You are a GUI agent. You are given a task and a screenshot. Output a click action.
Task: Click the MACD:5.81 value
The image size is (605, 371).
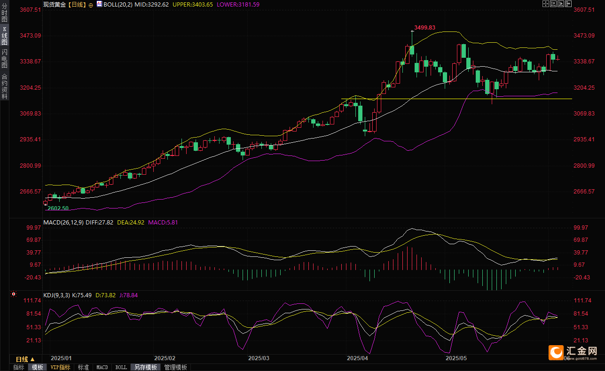pyautogui.click(x=163, y=223)
